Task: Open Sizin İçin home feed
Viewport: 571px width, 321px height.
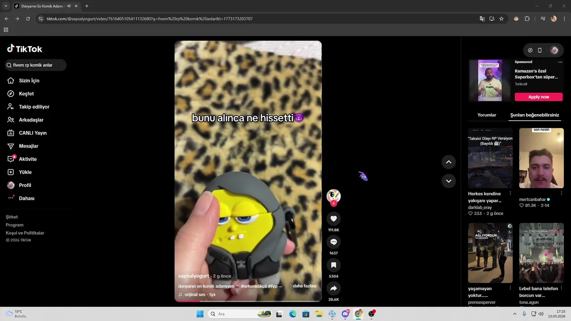Action: pos(29,81)
